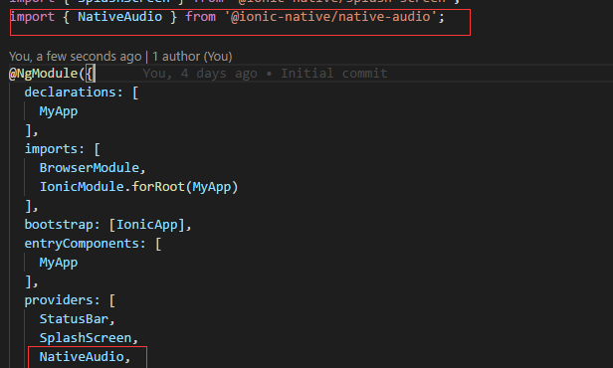613x368 pixels.
Task: Click the 'declarations: [' line
Action: tap(82, 92)
